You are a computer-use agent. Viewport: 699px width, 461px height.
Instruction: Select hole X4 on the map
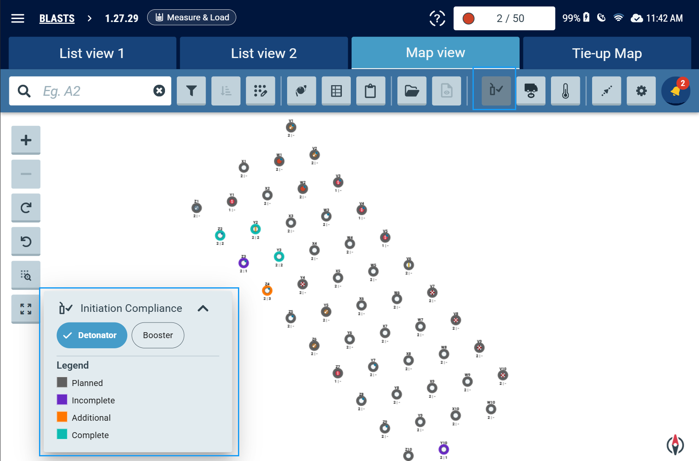(314, 250)
